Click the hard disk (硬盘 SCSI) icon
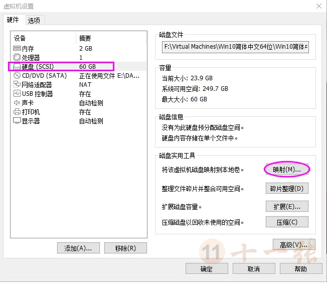 coord(17,67)
